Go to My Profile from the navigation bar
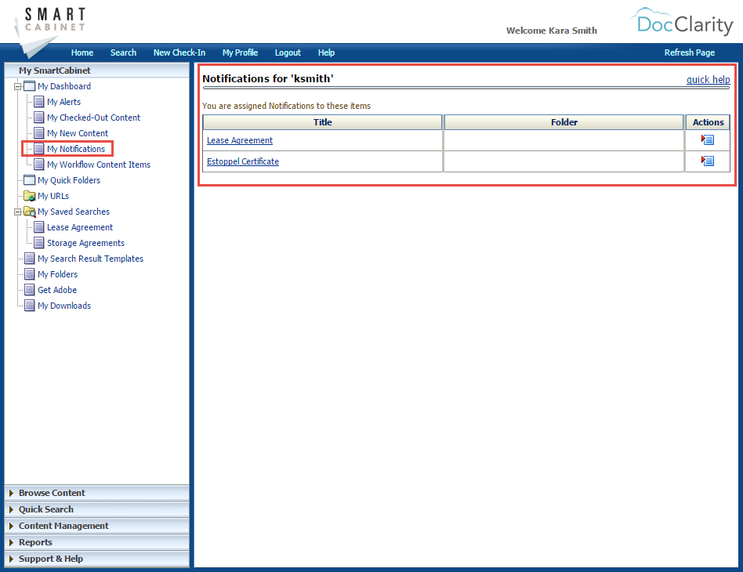 click(240, 52)
